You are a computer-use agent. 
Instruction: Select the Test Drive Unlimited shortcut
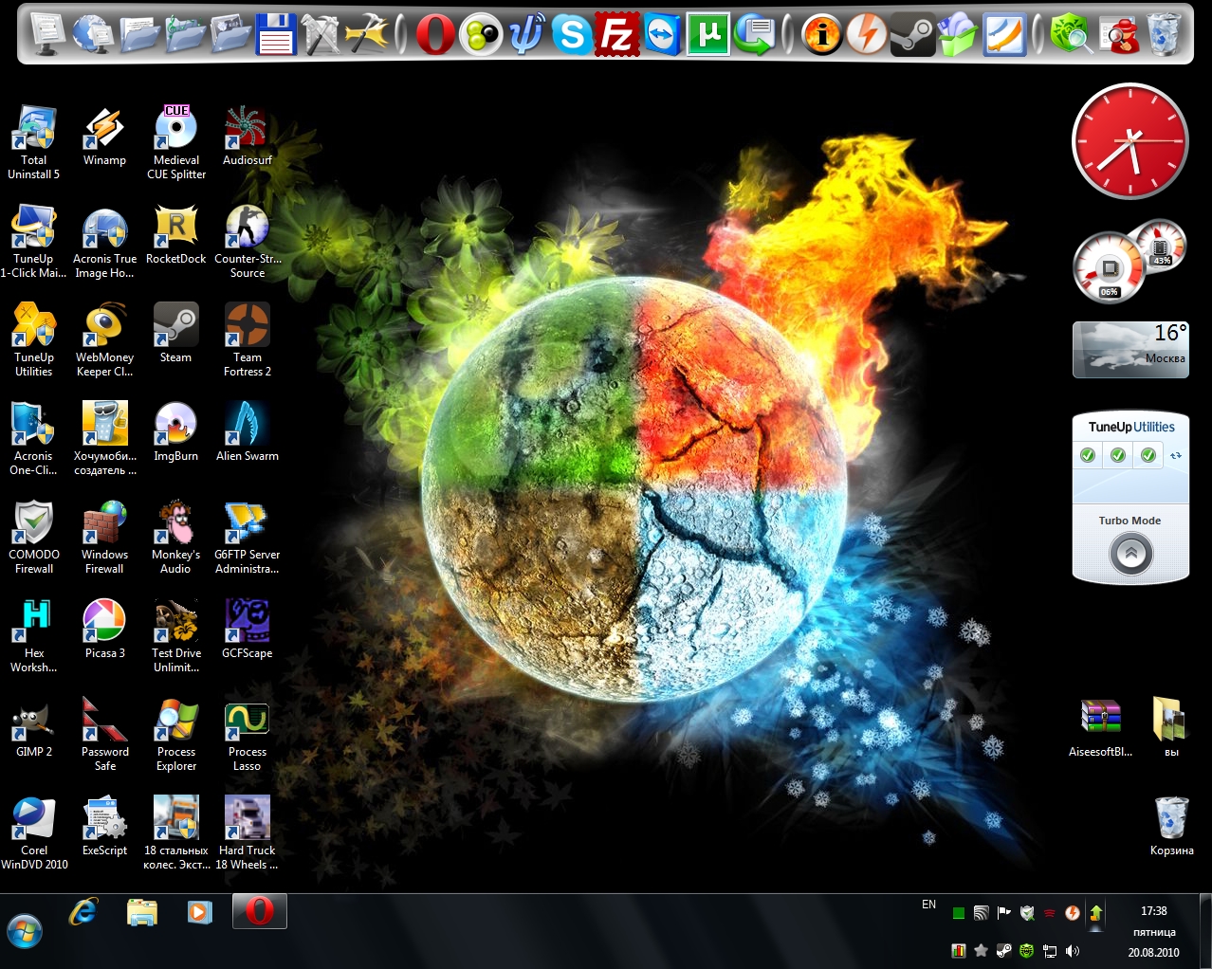click(x=176, y=636)
